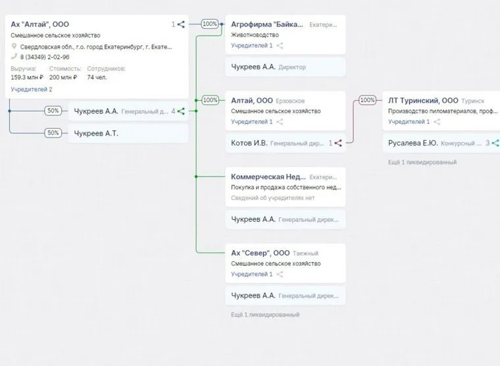The width and height of the screenshot is (500, 366).
Task: Open Агрофирма "Байка..." company card
Action: point(267,24)
